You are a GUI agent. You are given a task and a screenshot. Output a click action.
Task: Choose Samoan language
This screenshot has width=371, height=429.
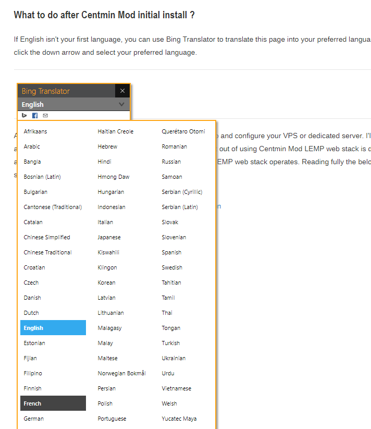[172, 177]
